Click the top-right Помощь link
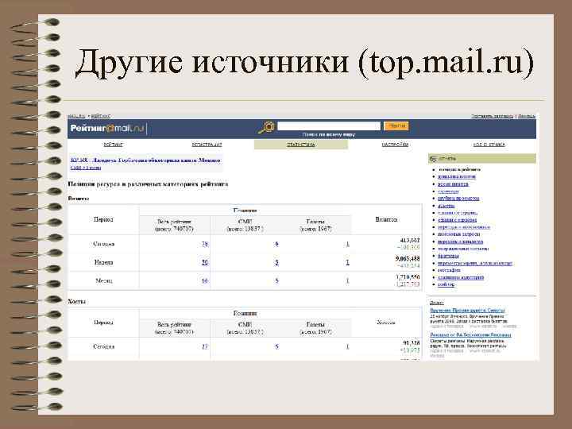The image size is (572, 429). (527, 116)
